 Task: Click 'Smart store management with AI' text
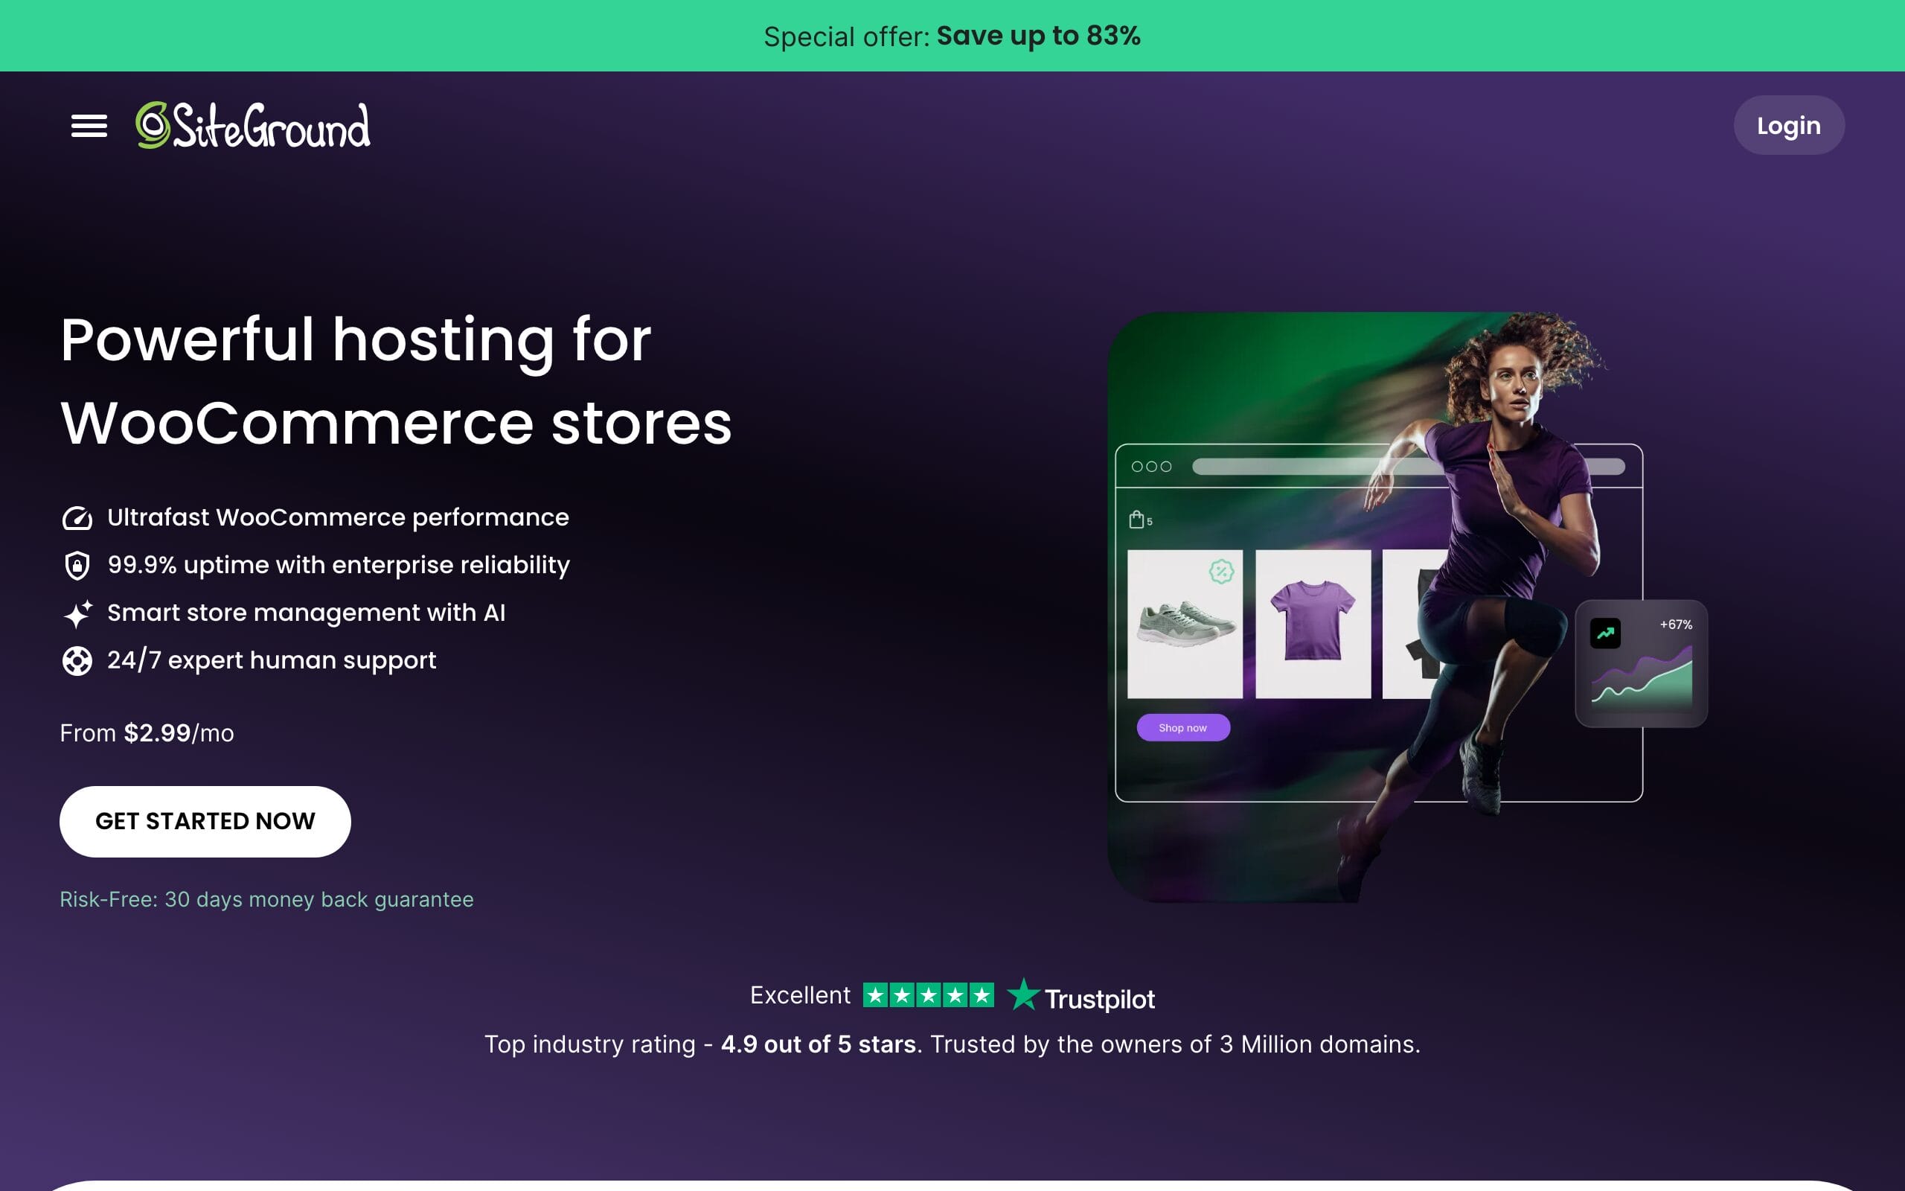(x=307, y=613)
